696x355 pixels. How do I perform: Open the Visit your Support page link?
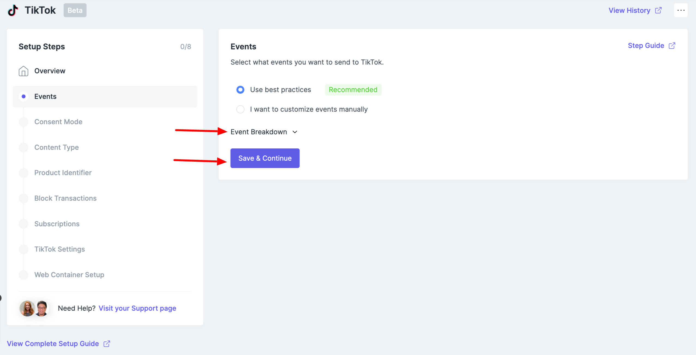click(x=137, y=308)
